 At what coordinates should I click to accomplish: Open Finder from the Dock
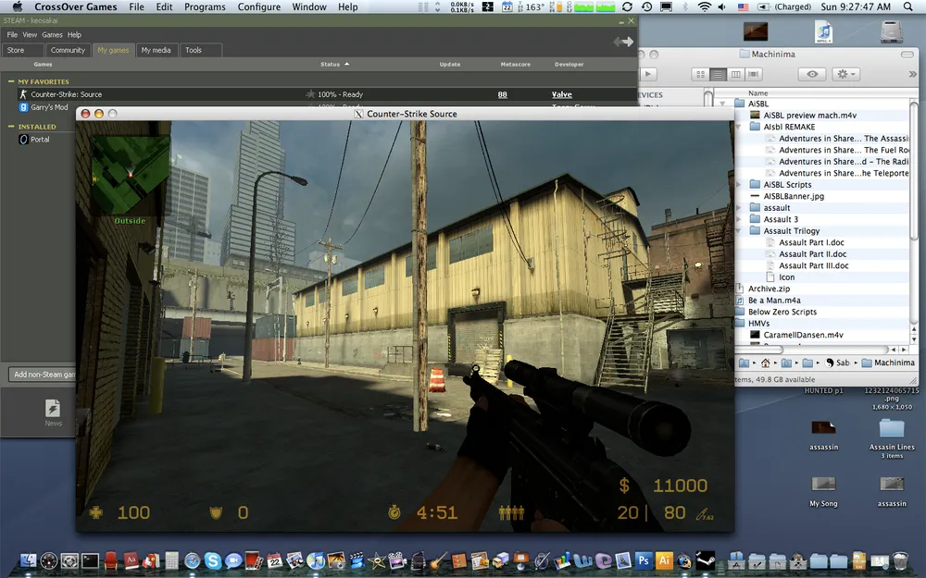[x=28, y=560]
